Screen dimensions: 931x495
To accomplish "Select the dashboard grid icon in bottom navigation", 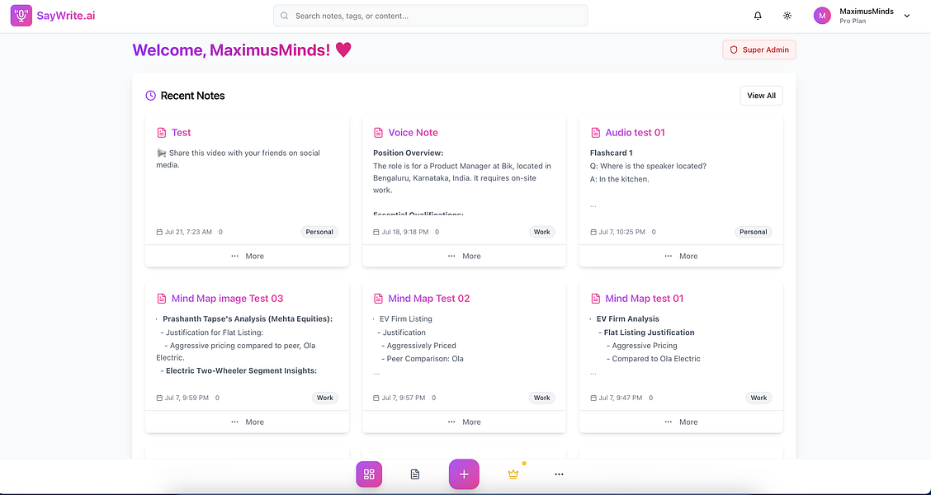I will (369, 474).
